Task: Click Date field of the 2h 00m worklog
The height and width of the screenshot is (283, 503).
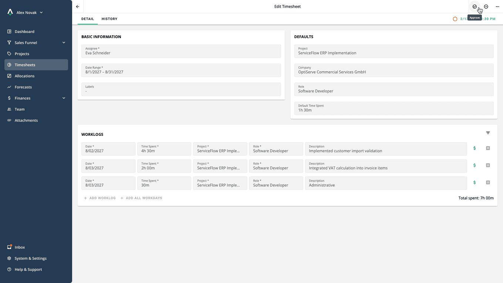Action: [x=108, y=166]
